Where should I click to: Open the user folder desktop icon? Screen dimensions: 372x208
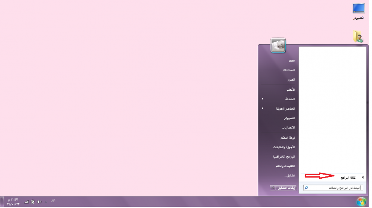(x=358, y=36)
